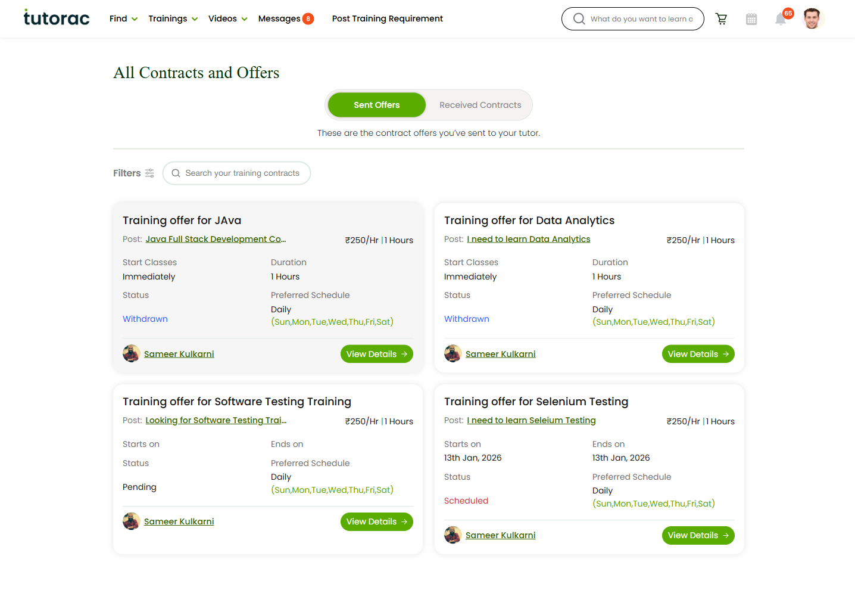Open the user profile avatar in header
Image resolution: width=855 pixels, height=590 pixels.
click(812, 18)
